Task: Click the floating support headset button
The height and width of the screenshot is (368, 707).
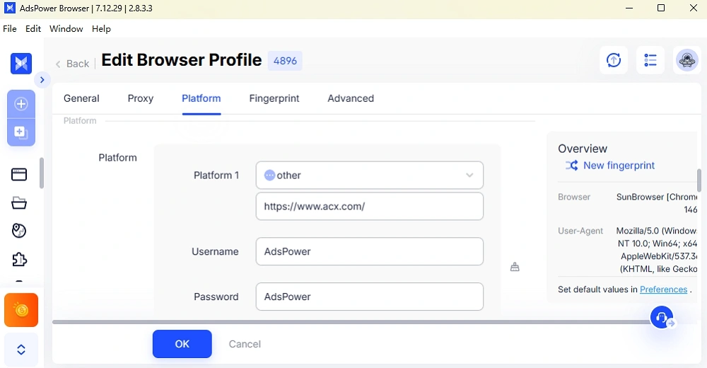Action: (662, 317)
